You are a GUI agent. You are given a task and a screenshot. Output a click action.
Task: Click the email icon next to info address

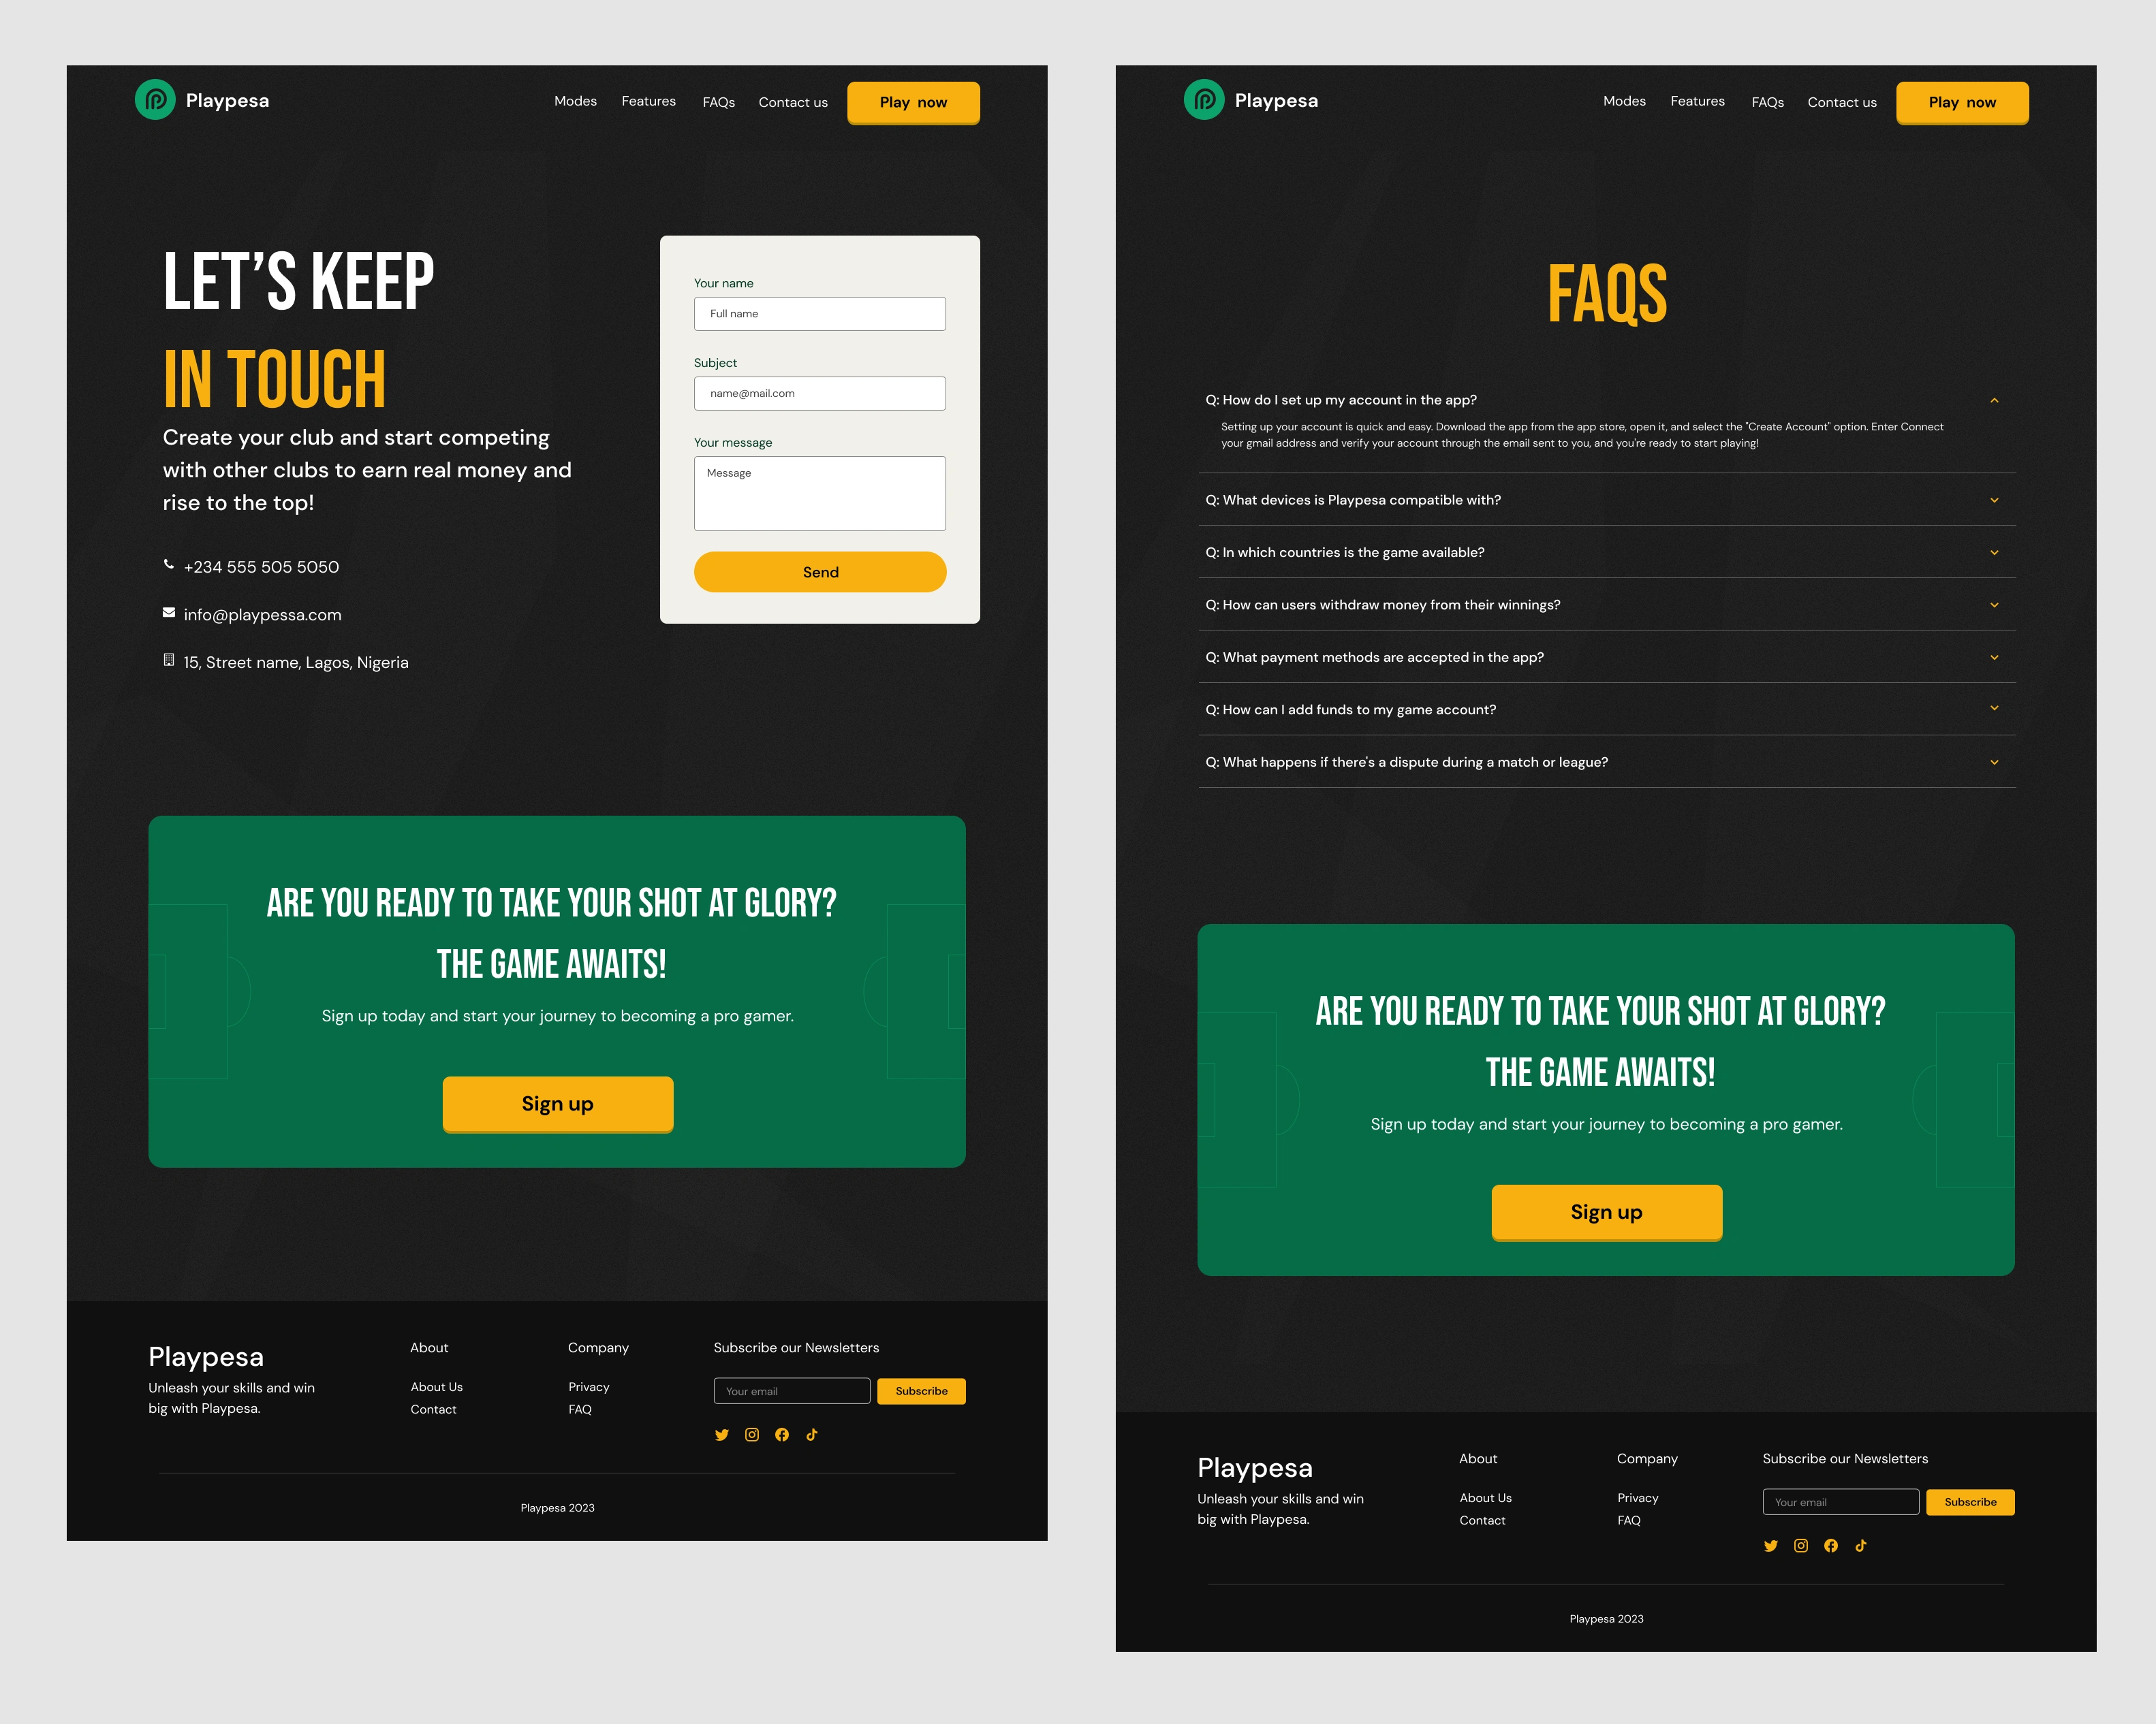click(166, 614)
